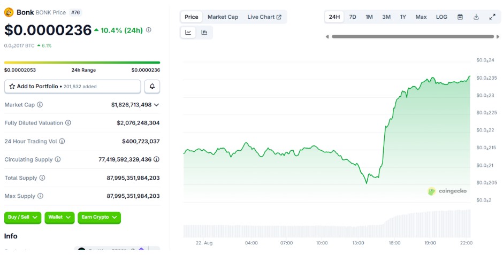The width and height of the screenshot is (503, 255).
Task: Click the 10.4% (24h) change text
Action: pyautogui.click(x=121, y=30)
